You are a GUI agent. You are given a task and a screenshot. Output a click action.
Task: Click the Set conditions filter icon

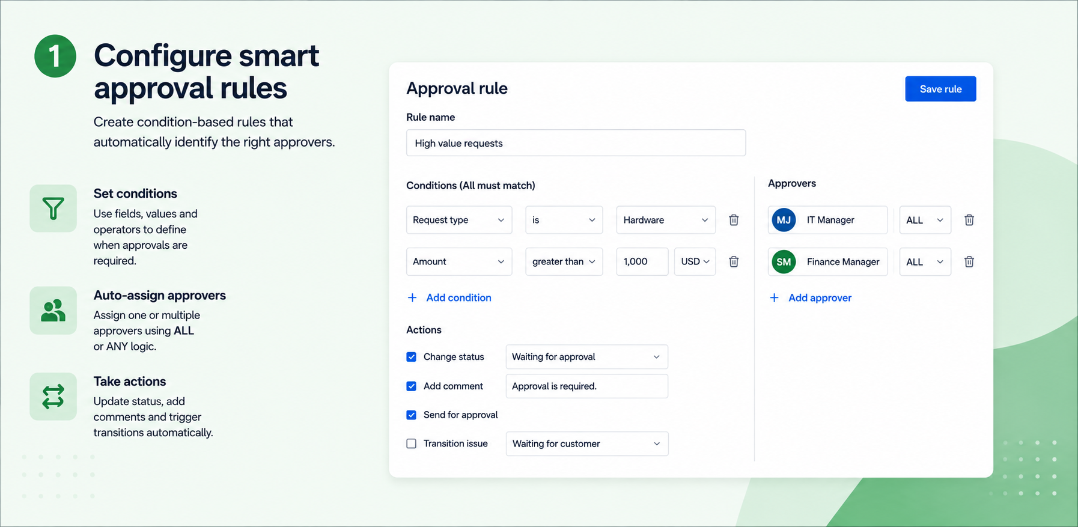tap(53, 209)
